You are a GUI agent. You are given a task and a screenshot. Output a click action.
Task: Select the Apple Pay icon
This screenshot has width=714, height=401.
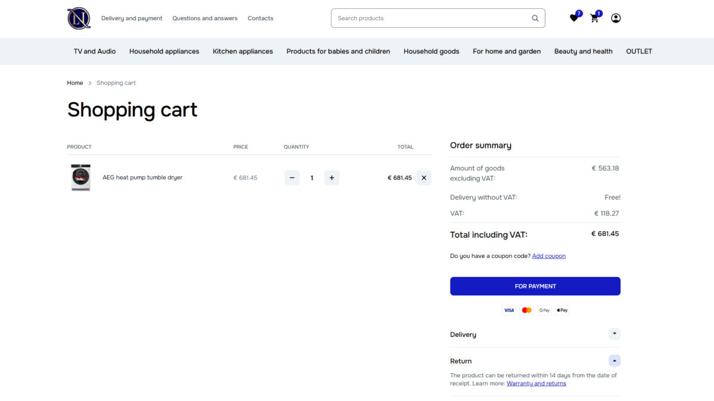(562, 310)
